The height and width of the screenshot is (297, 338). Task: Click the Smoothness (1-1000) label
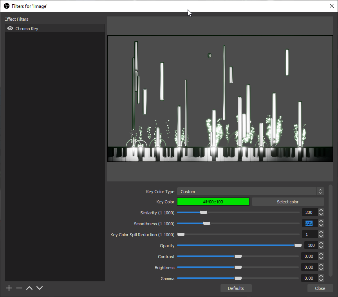pos(154,224)
